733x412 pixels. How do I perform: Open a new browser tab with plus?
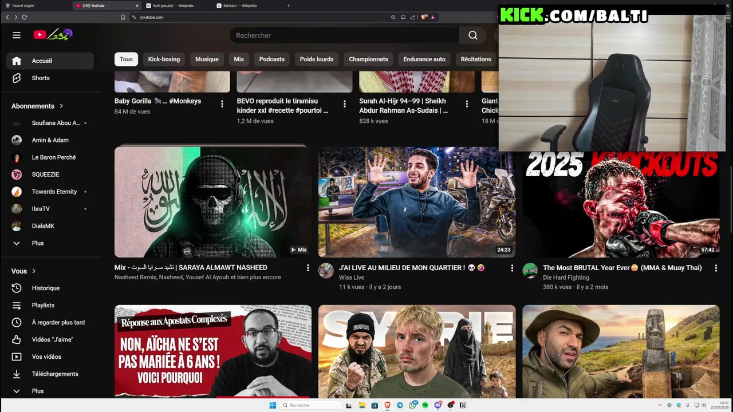(289, 5)
